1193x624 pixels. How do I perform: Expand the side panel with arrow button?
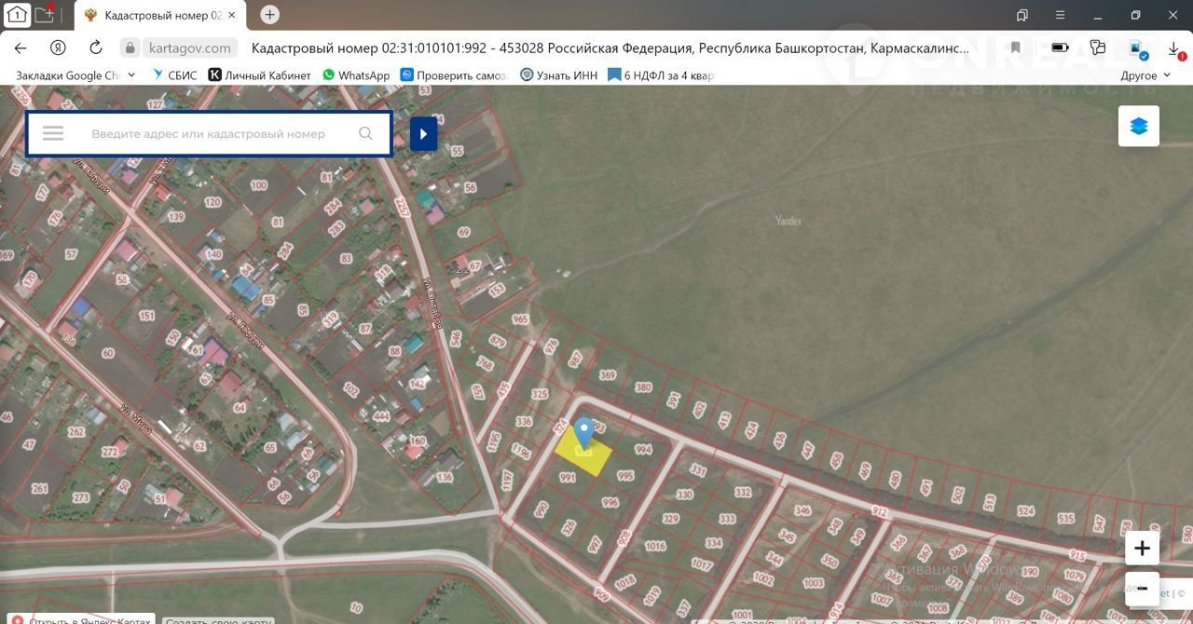423,133
